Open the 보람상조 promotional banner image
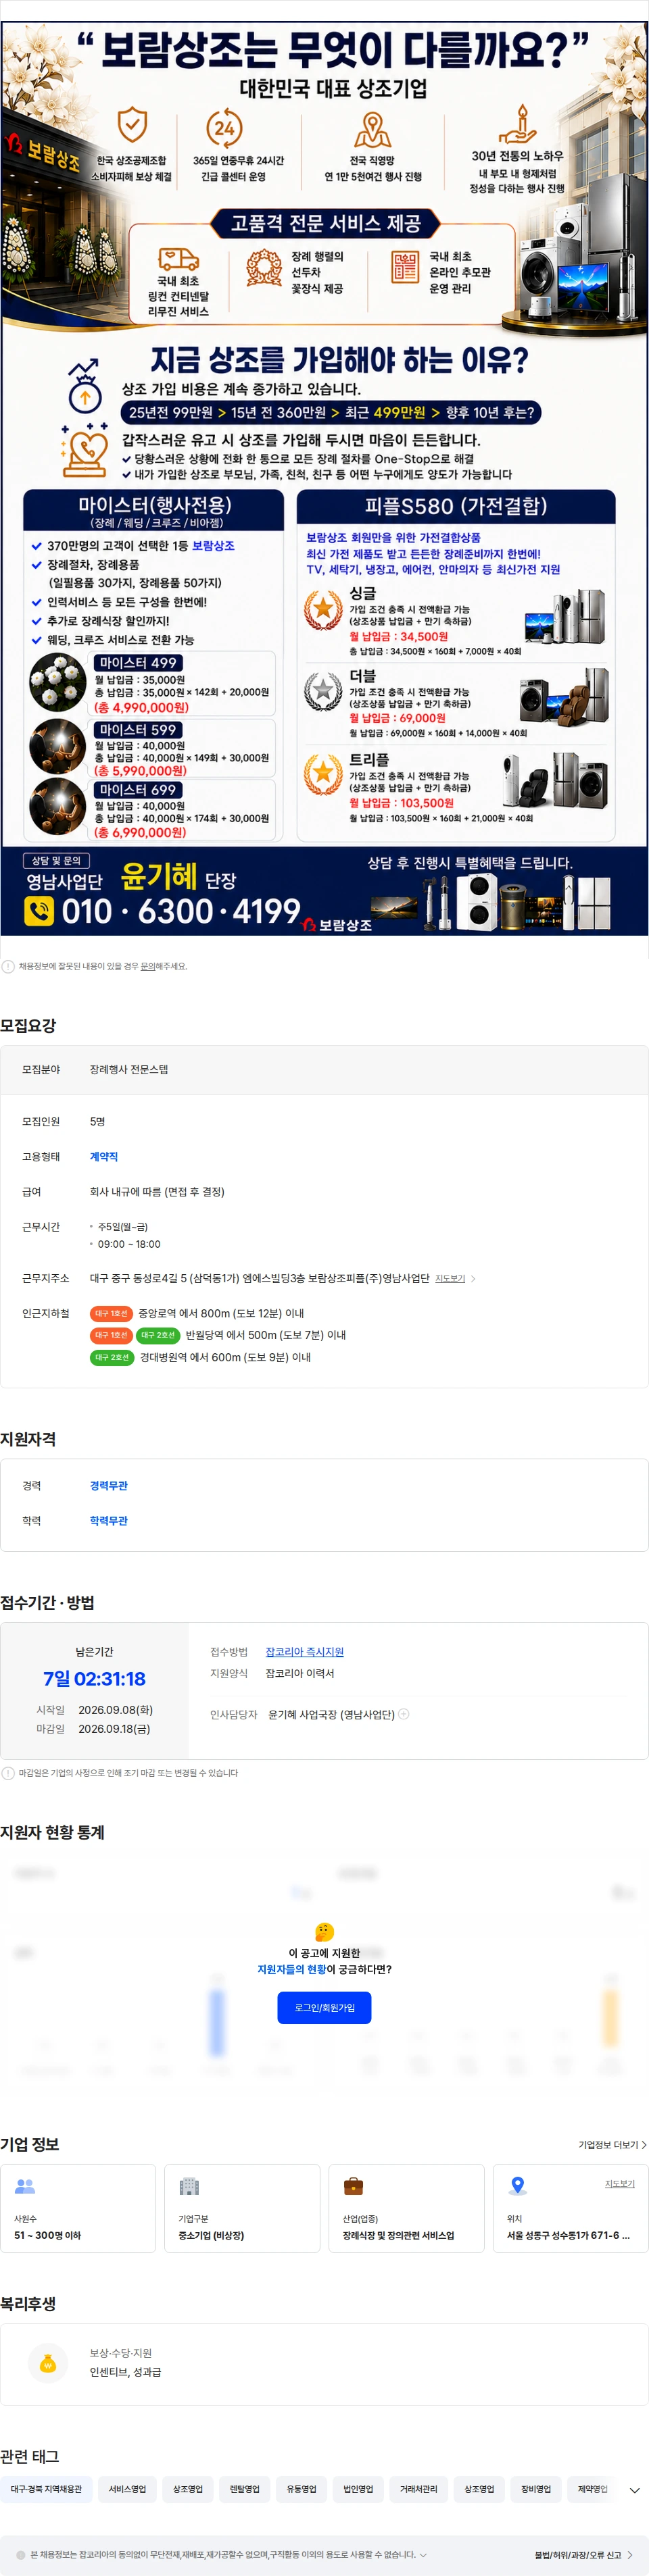The height and width of the screenshot is (2576, 649). 324,478
